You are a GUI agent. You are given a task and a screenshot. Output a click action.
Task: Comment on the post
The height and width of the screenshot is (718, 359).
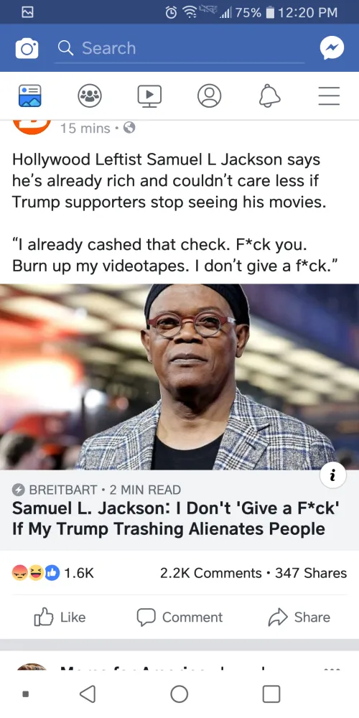[179, 617]
